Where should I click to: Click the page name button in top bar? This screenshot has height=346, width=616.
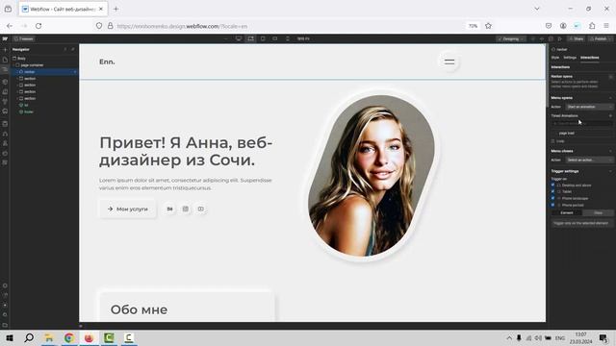point(23,38)
